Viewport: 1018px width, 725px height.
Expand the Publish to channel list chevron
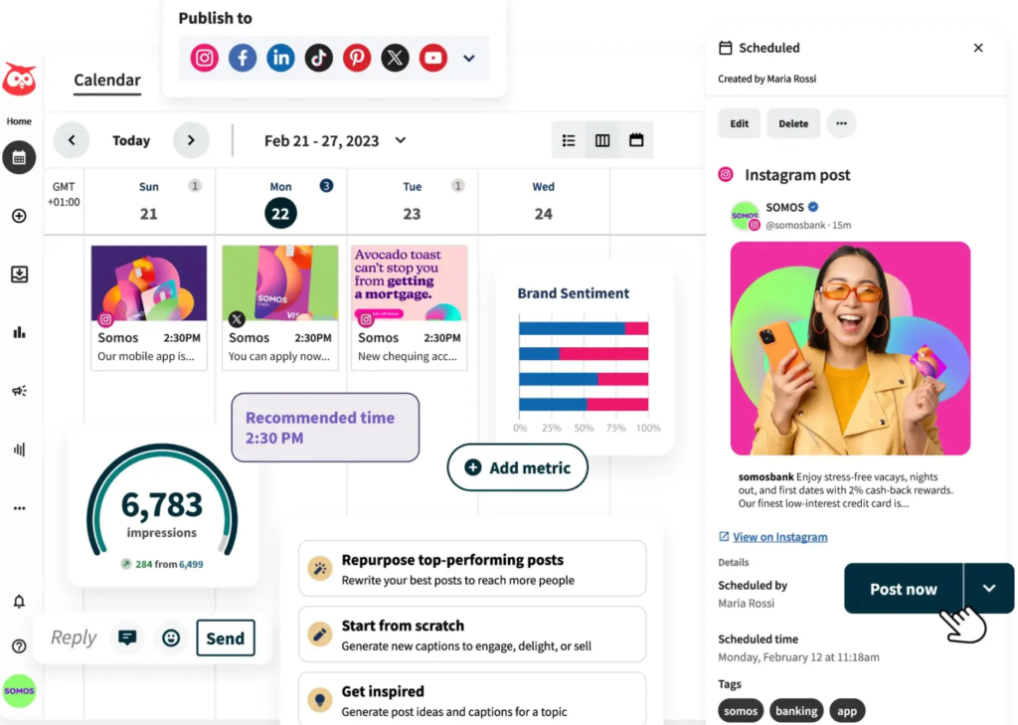(x=468, y=58)
